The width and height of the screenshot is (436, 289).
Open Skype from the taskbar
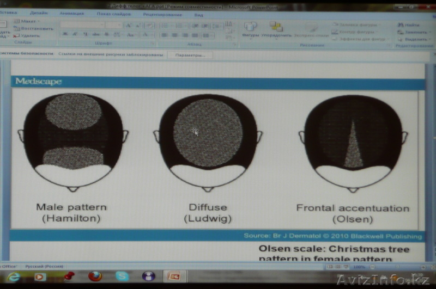click(x=122, y=276)
